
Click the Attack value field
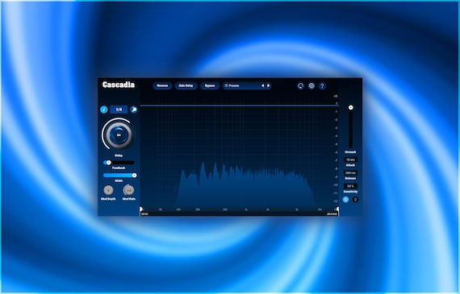350,159
